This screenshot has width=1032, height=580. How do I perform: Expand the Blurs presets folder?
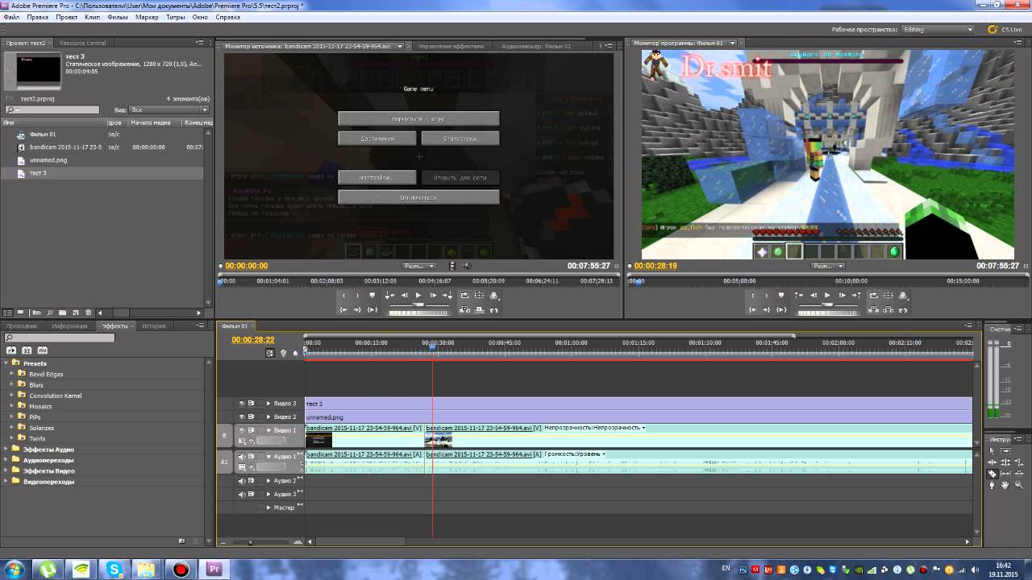13,384
